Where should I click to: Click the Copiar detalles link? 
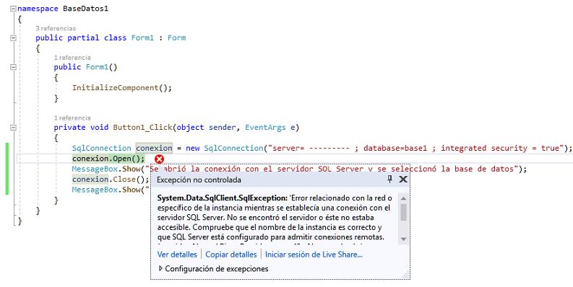[x=231, y=255]
